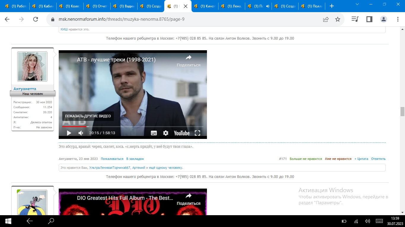Click + Цитата on post #171
This screenshot has height=227, width=405.
click(361, 159)
